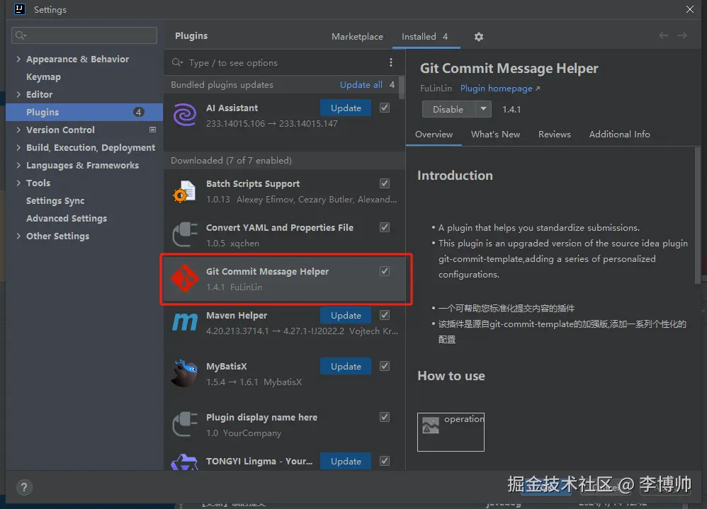Open the Reviews tab

(555, 135)
